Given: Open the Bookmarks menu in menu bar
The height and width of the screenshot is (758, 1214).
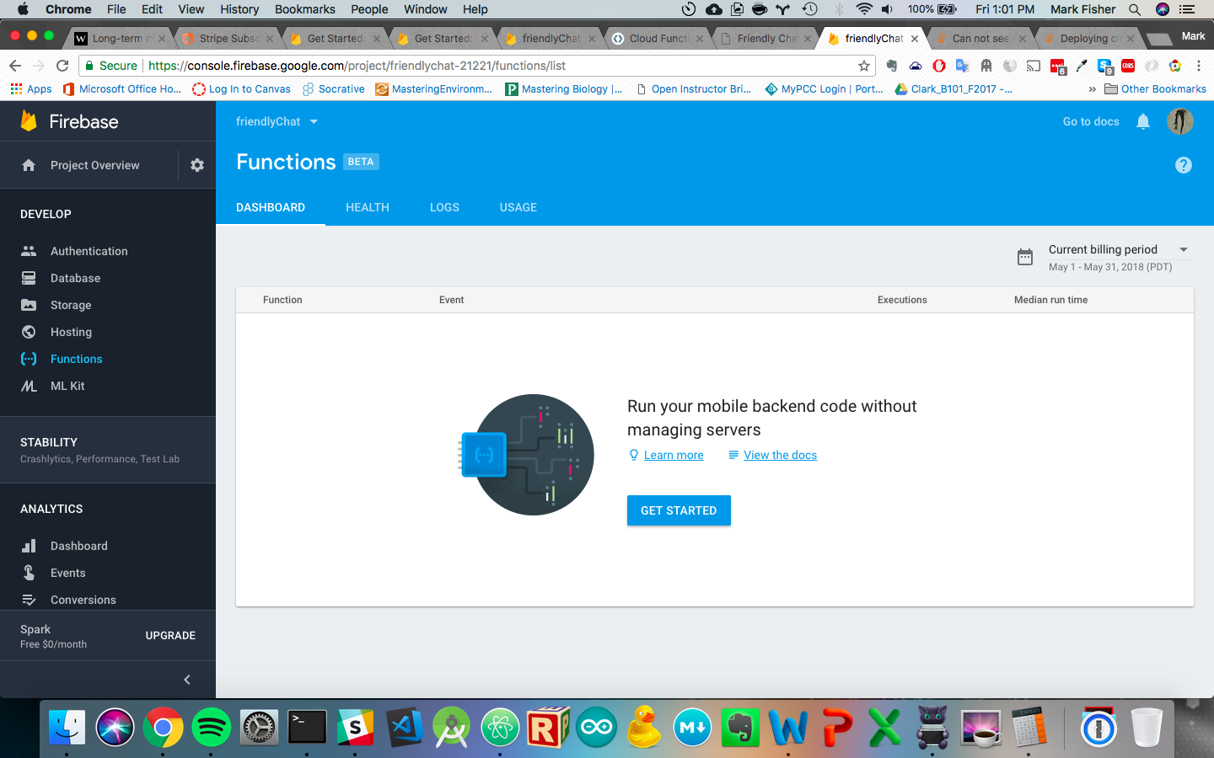Looking at the screenshot, I should click(305, 9).
